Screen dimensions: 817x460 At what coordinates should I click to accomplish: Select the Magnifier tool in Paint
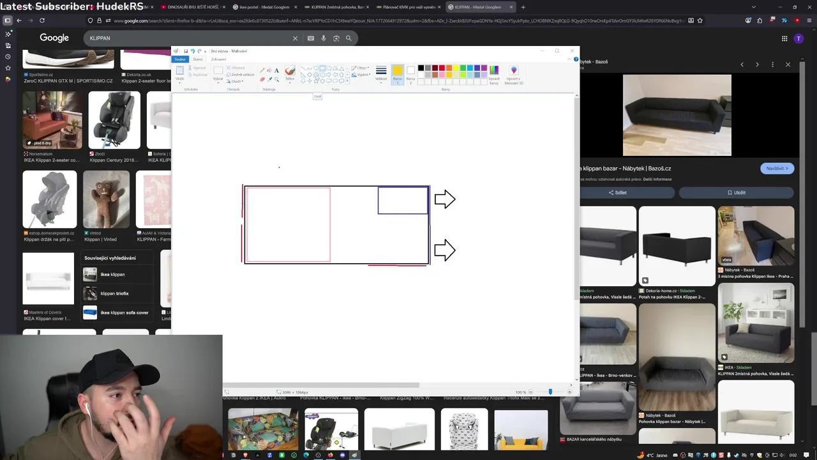pos(276,79)
